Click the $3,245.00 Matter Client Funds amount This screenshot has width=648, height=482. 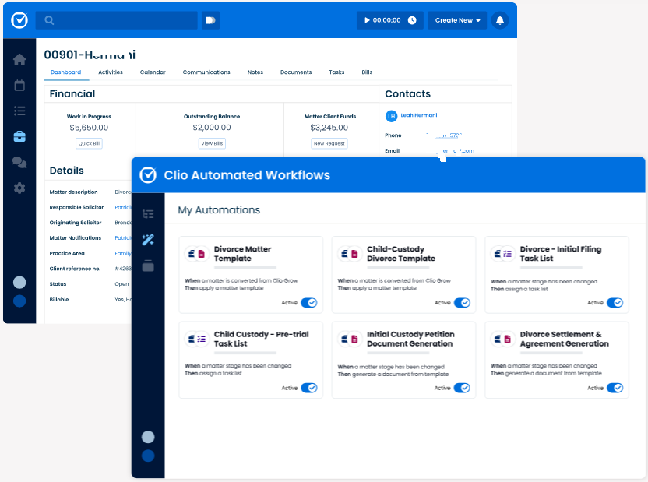tap(329, 128)
